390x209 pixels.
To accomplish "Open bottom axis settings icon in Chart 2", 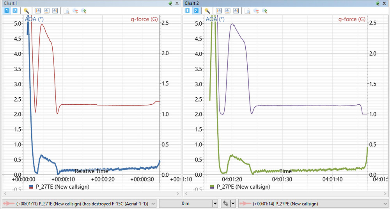I will click(227, 11).
